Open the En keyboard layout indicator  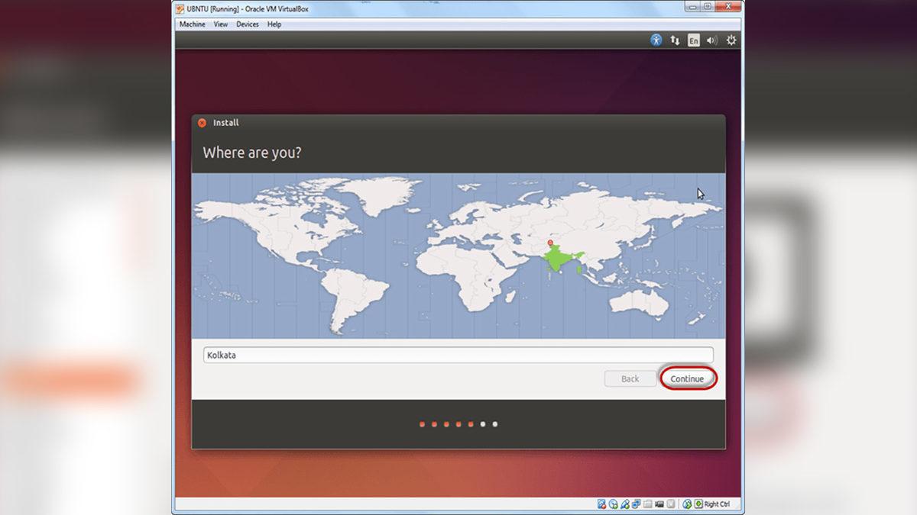click(693, 40)
